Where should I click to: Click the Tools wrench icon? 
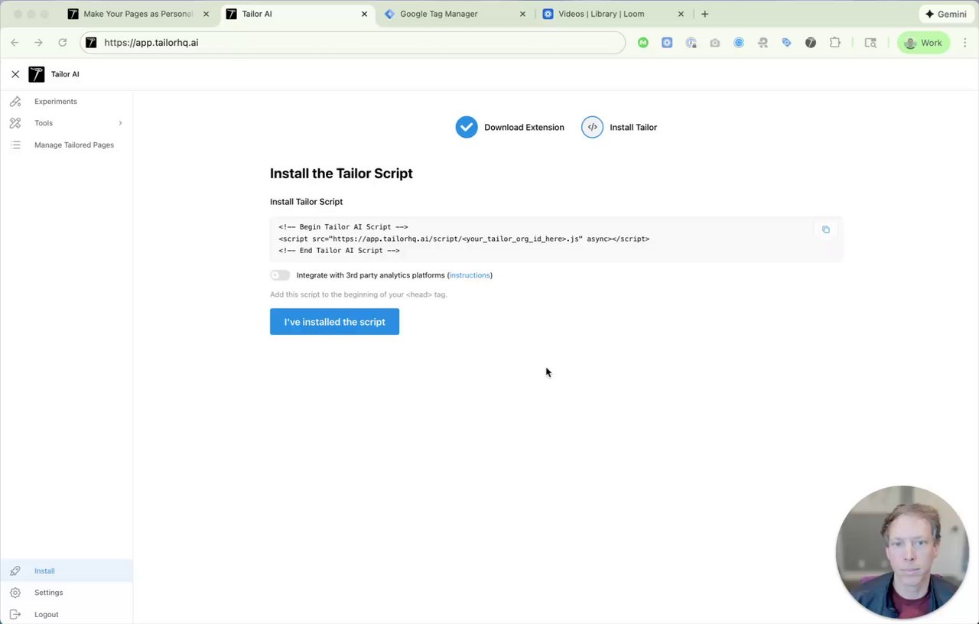(15, 123)
